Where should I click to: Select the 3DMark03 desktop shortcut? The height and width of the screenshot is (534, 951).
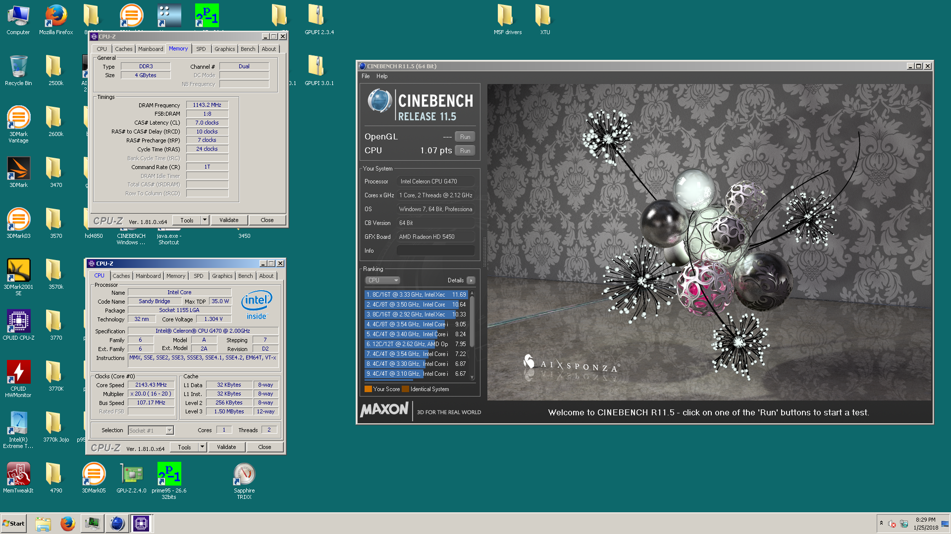click(18, 223)
